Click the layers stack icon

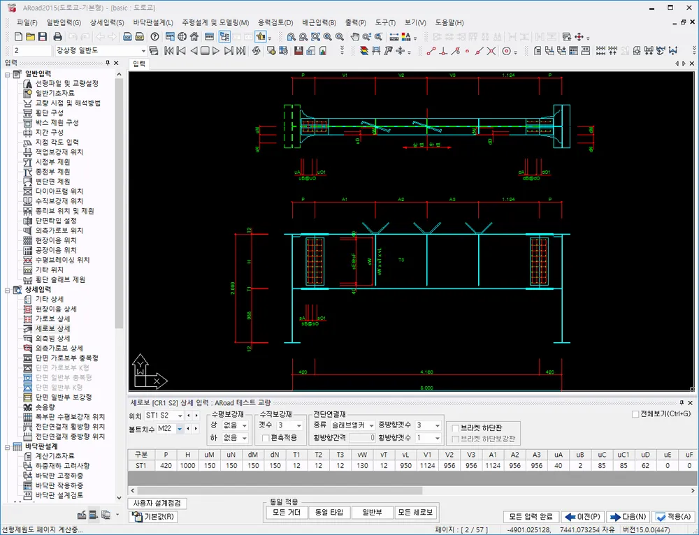point(364,51)
